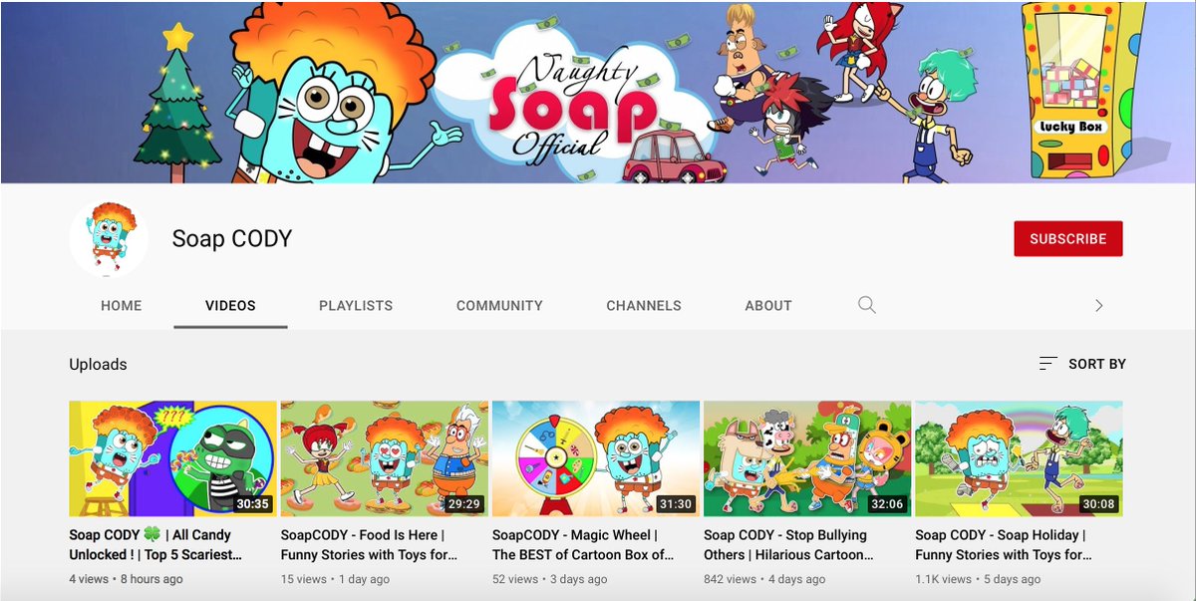1196x601 pixels.
Task: Click the 'Uploads' section heading
Action: click(x=98, y=365)
